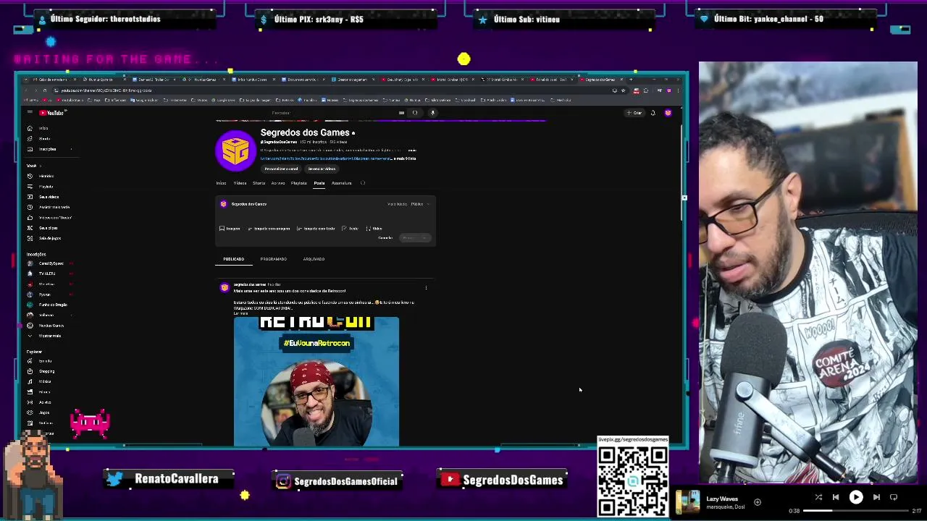Add a Vídeo to the post

pyautogui.click(x=374, y=229)
